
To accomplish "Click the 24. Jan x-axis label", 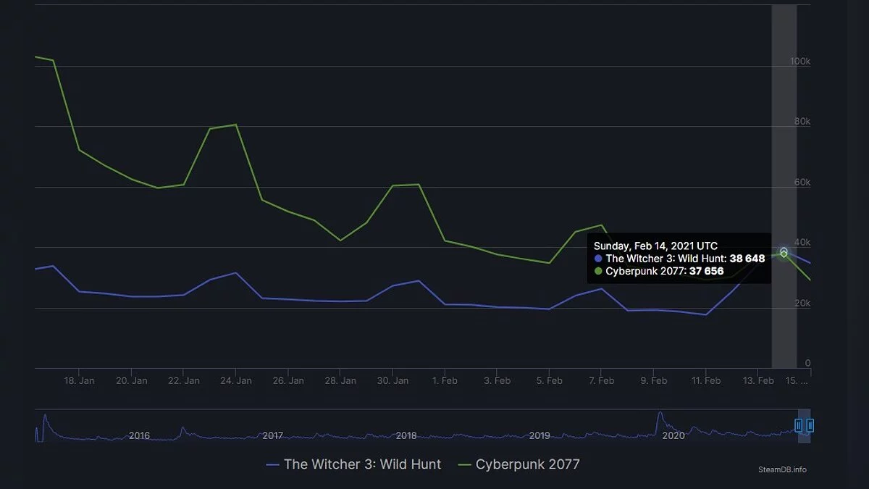I will (236, 380).
